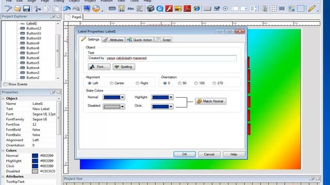The width and height of the screenshot is (330, 185).
Task: Switch to the Quick Action tab
Action: click(140, 40)
